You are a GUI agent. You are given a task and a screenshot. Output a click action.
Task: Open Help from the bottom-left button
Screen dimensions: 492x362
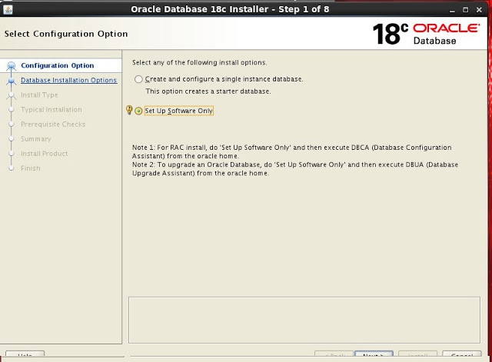(25, 356)
